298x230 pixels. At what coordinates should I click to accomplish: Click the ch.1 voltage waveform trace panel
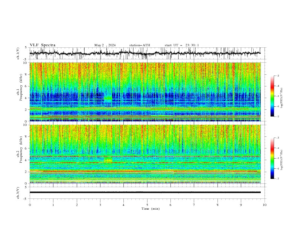pos(147,53)
